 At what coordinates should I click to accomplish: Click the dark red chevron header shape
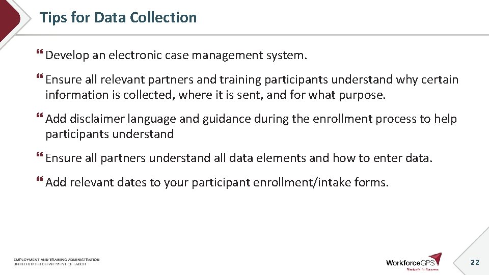click(9, 18)
